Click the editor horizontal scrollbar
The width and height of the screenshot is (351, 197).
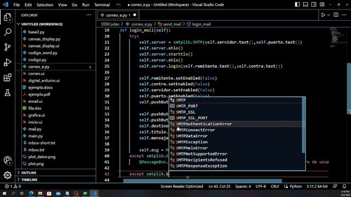[x=202, y=181]
